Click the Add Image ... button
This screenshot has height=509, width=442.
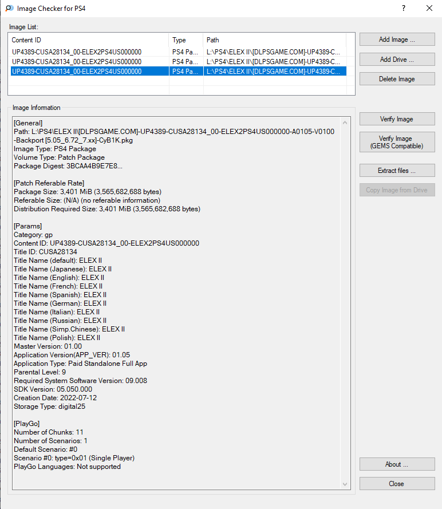397,40
